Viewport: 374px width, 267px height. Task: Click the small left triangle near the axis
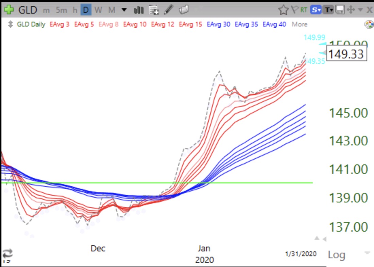click(324, 239)
